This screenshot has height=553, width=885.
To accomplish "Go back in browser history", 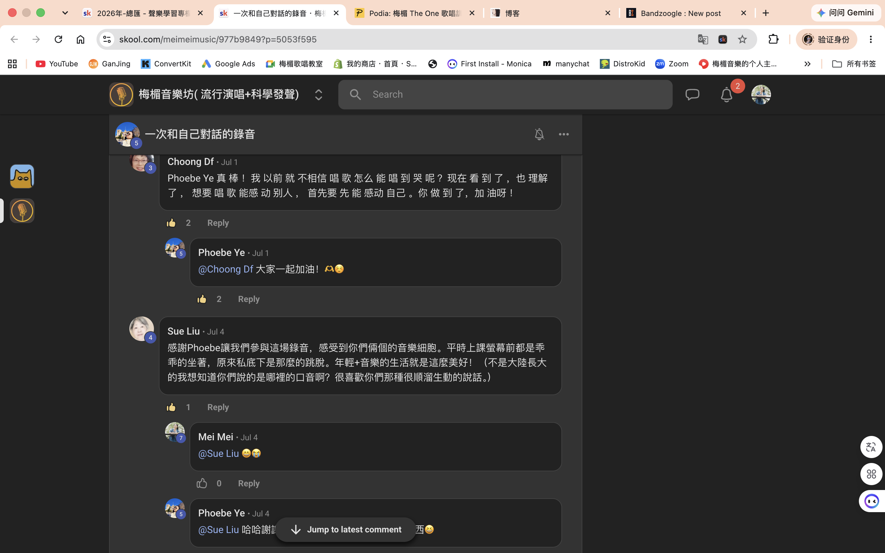I will [x=14, y=39].
